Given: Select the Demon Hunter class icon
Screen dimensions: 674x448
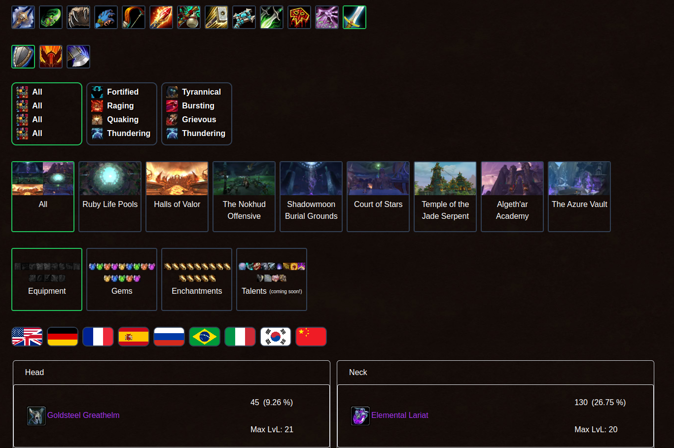Looking at the screenshot, I should 51,17.
